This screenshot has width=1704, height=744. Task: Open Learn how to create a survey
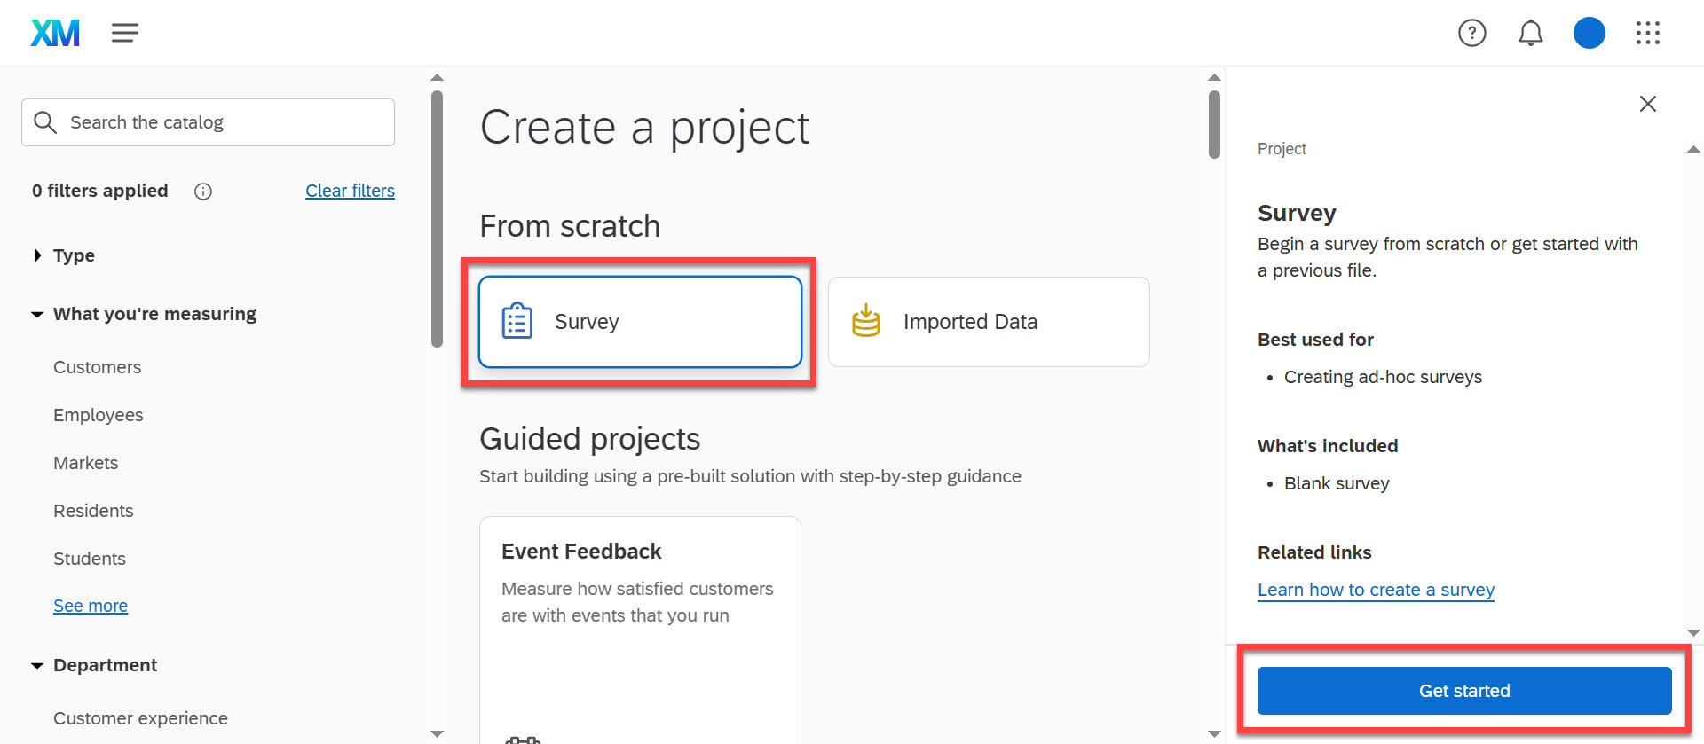[1376, 589]
